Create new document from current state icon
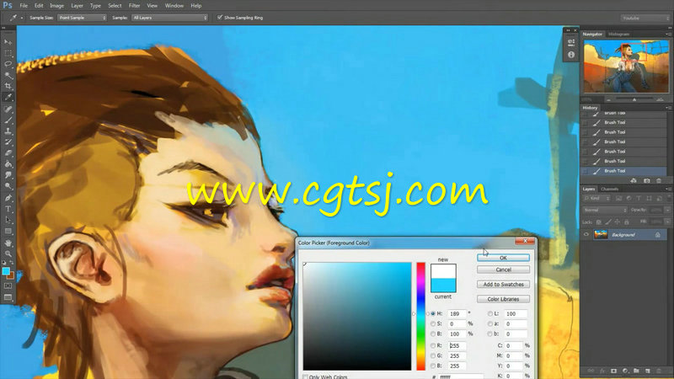Image resolution: width=674 pixels, height=379 pixels. point(634,181)
